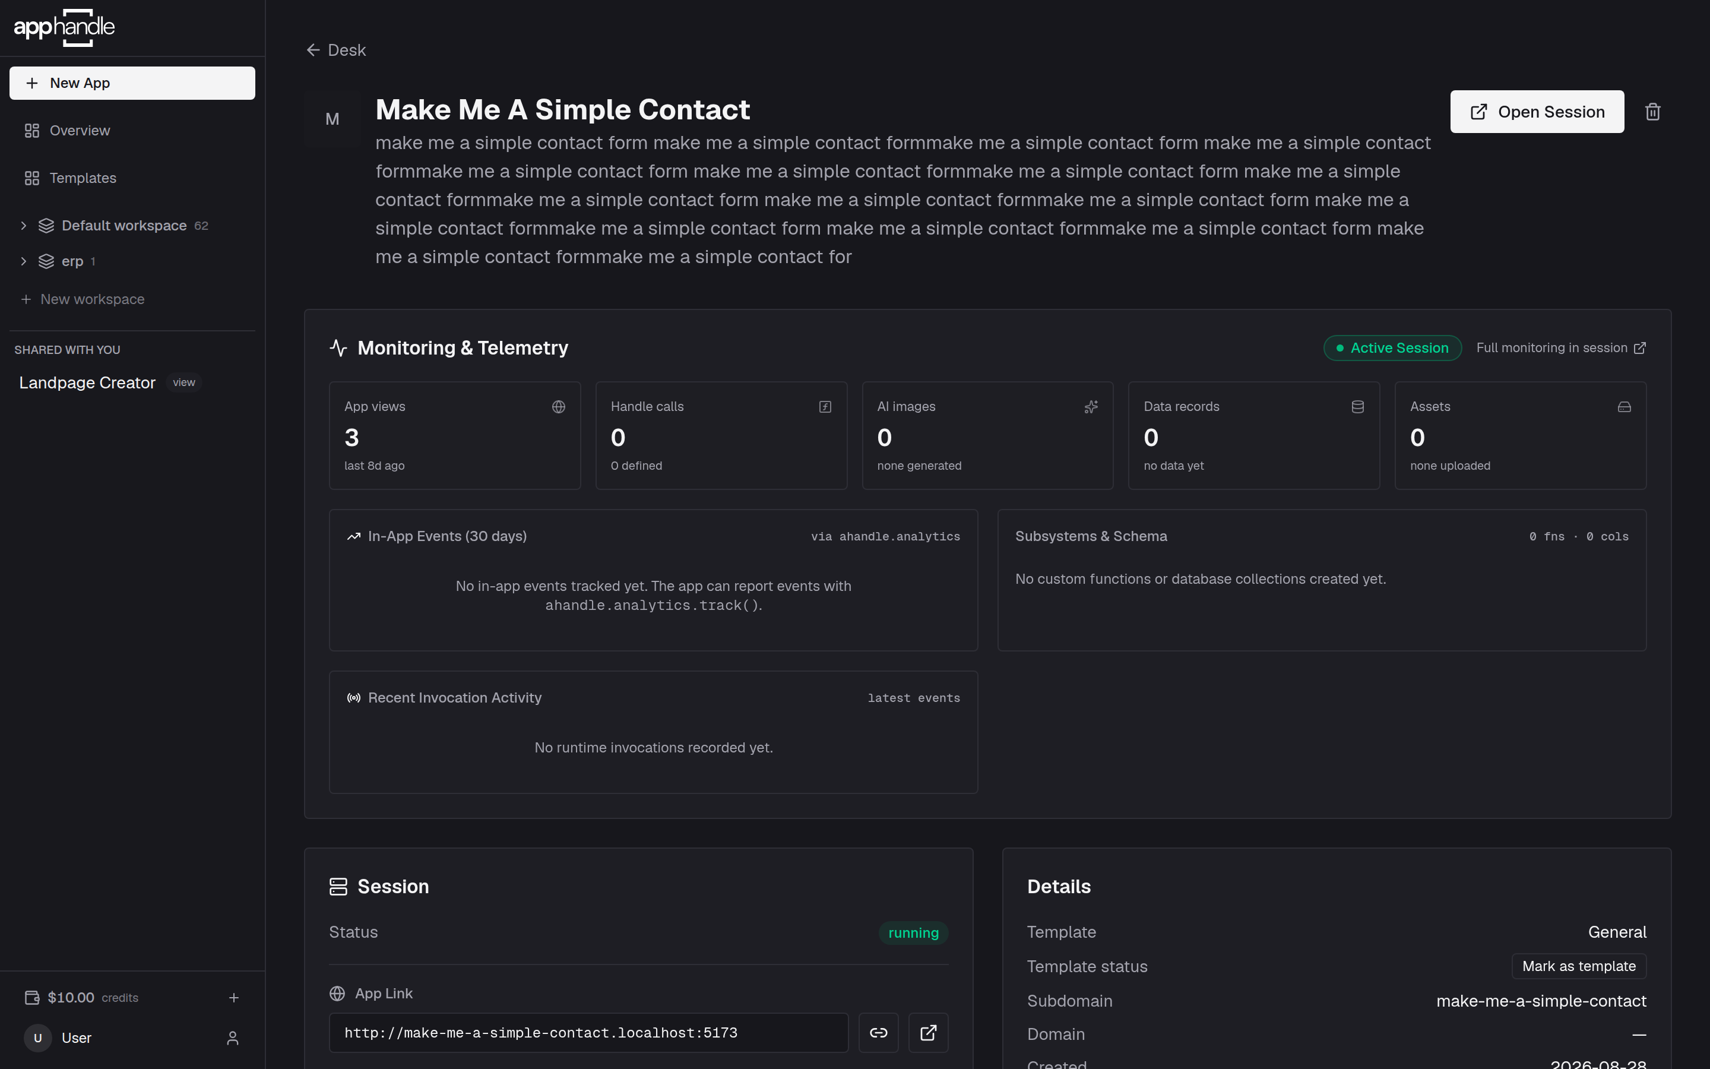Click the Monitoring & Telemetry pulse icon
This screenshot has height=1069, width=1710.
(x=338, y=348)
